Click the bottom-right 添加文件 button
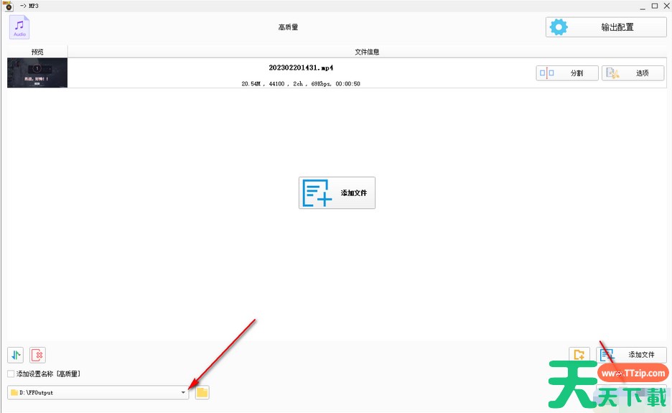 tap(631, 355)
